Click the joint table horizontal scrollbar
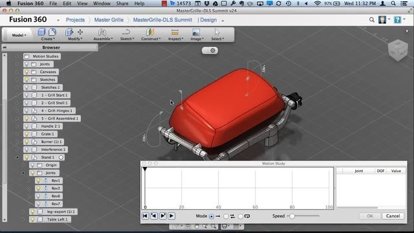 pyautogui.click(x=357, y=208)
